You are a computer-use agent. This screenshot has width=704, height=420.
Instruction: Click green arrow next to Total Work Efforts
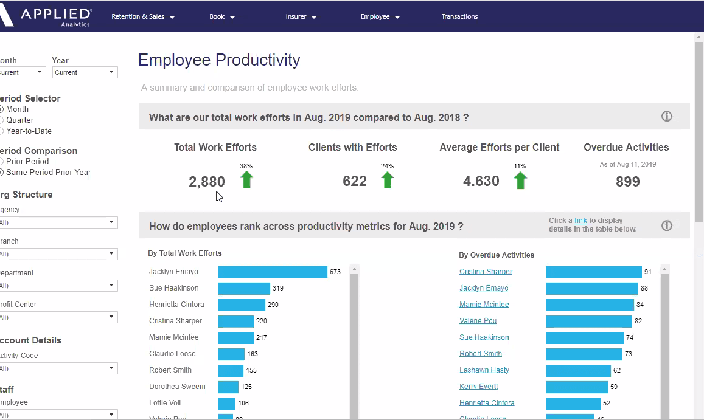click(246, 180)
